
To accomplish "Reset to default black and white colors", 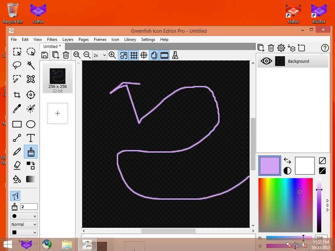I will pos(287,171).
